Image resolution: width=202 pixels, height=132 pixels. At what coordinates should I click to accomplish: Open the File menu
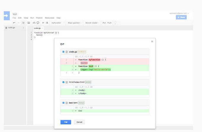14,18
